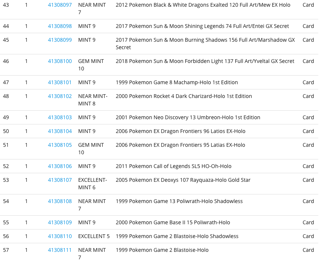Open cert number 41308110 link
The height and width of the screenshot is (263, 319).
[x=60, y=236]
